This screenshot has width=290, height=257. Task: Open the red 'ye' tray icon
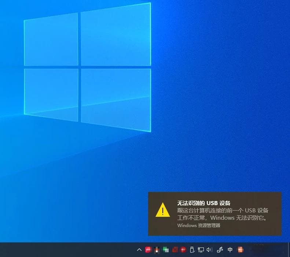pyautogui.click(x=148, y=250)
